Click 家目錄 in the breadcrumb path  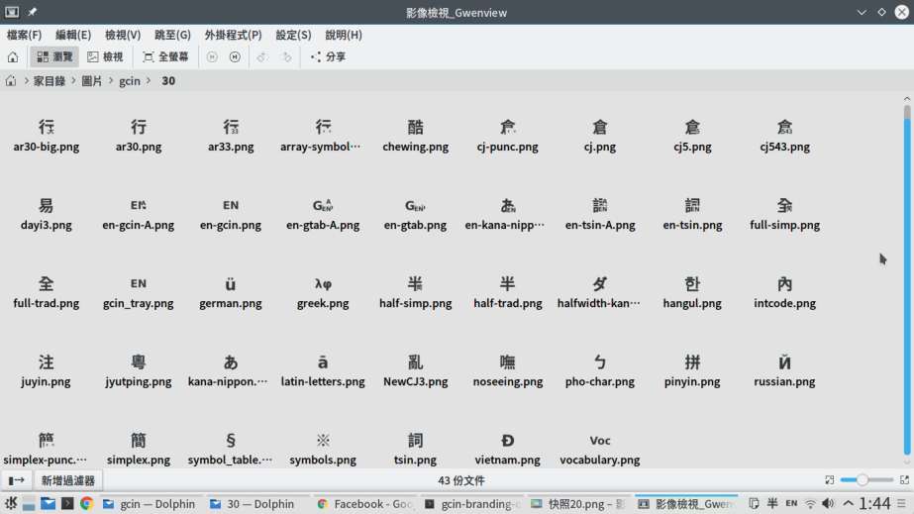(50, 81)
